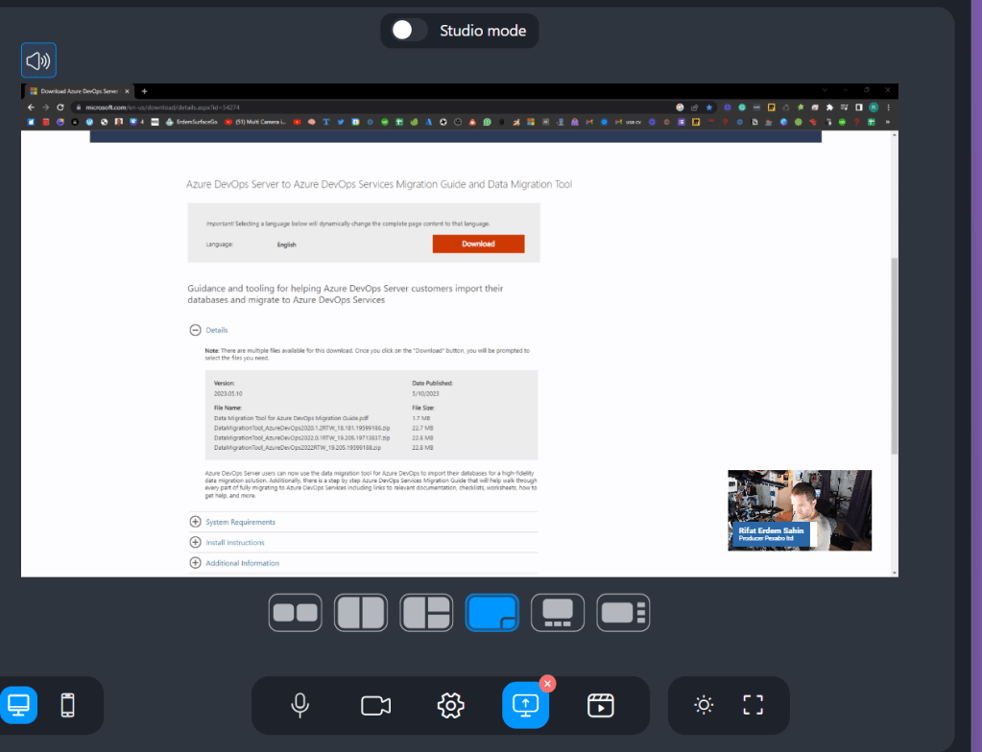Image resolution: width=982 pixels, height=752 pixels.
Task: Toggle the light/dark theme sun icon
Action: (x=704, y=705)
